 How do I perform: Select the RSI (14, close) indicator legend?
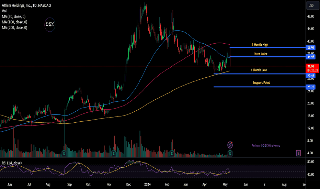tap(12, 163)
